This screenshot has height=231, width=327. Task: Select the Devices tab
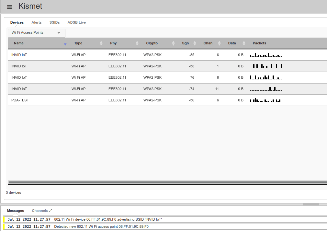click(17, 22)
